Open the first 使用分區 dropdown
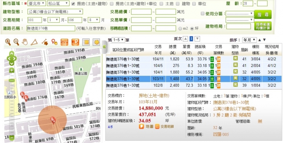Viewport: 283px width, 143px height. tap(240, 14)
